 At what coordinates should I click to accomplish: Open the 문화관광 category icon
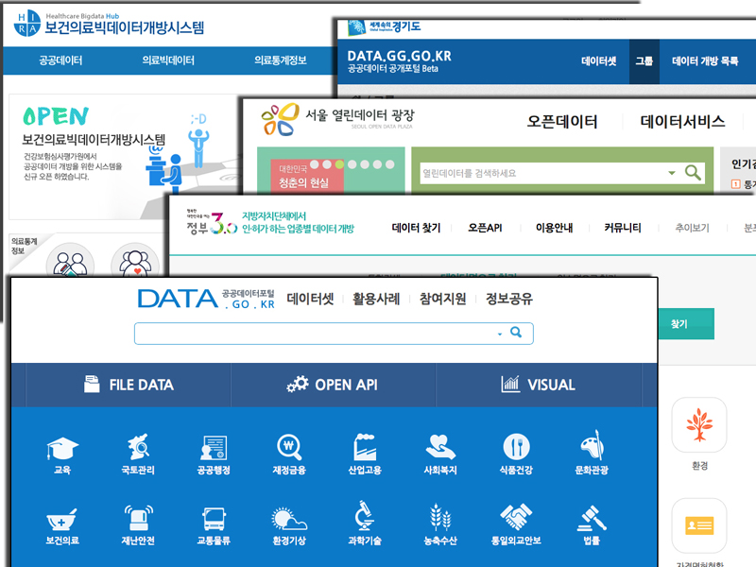pos(592,446)
